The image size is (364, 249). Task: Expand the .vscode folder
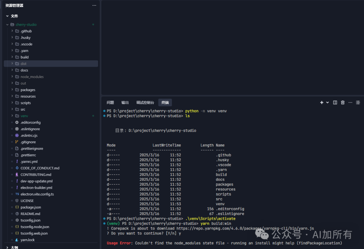point(12,44)
